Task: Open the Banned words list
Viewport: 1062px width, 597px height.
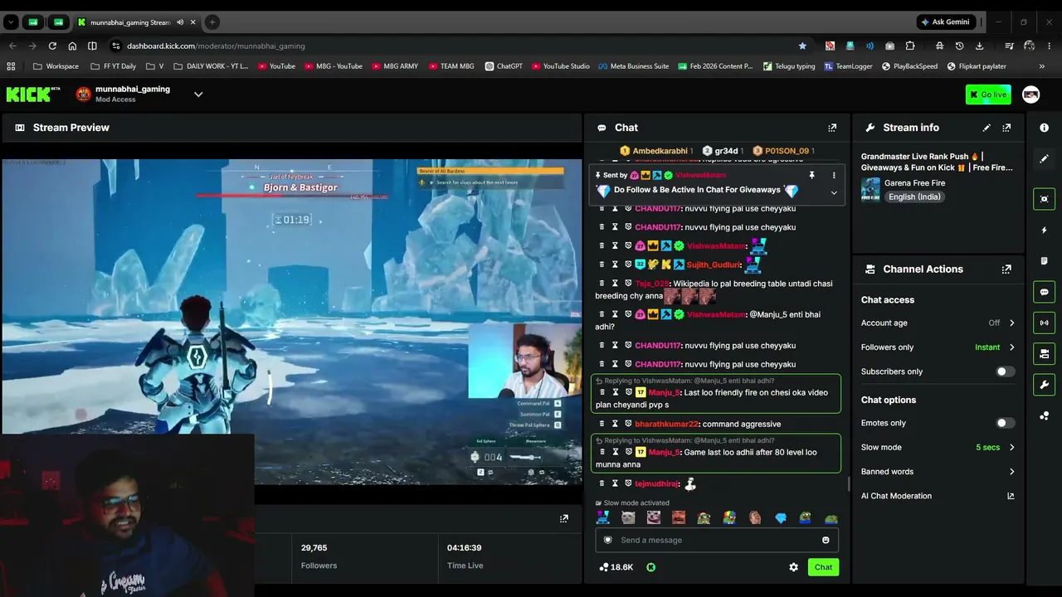Action: (x=938, y=472)
